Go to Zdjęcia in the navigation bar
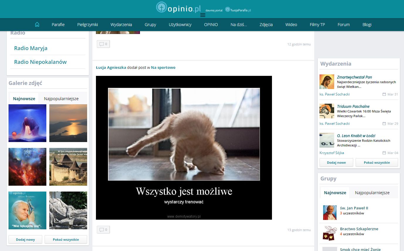404x251 pixels. 266,25
